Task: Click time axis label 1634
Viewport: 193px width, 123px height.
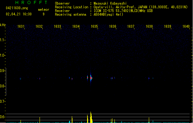Action: (76, 26)
